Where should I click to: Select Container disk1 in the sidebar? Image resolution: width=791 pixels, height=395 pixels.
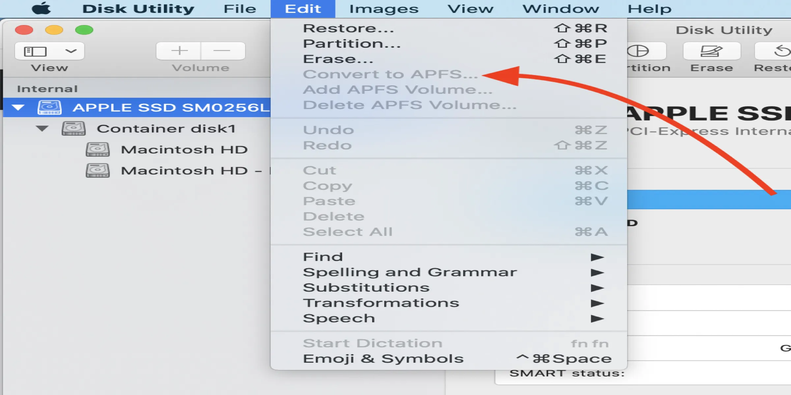167,128
